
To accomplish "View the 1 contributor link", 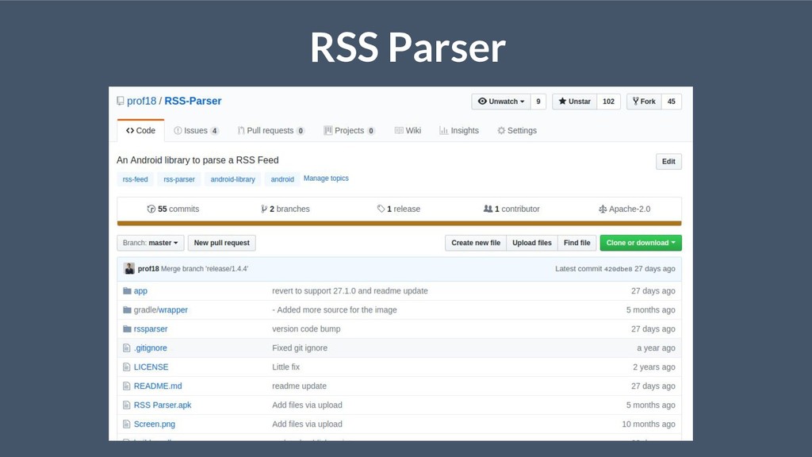I will pyautogui.click(x=511, y=209).
